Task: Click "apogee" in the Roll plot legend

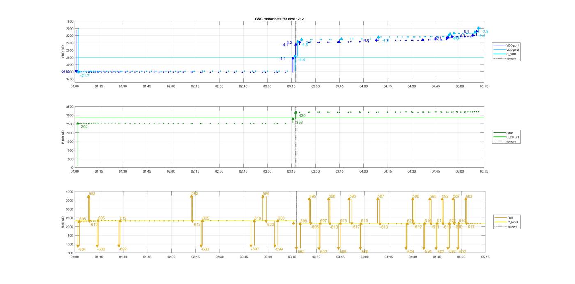Action: pos(513,227)
